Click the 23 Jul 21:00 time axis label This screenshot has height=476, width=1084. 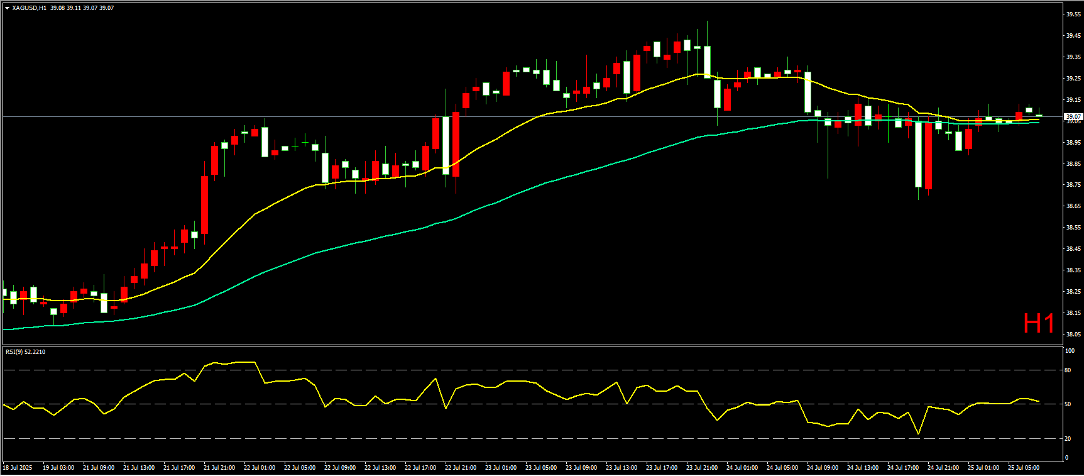(701, 468)
